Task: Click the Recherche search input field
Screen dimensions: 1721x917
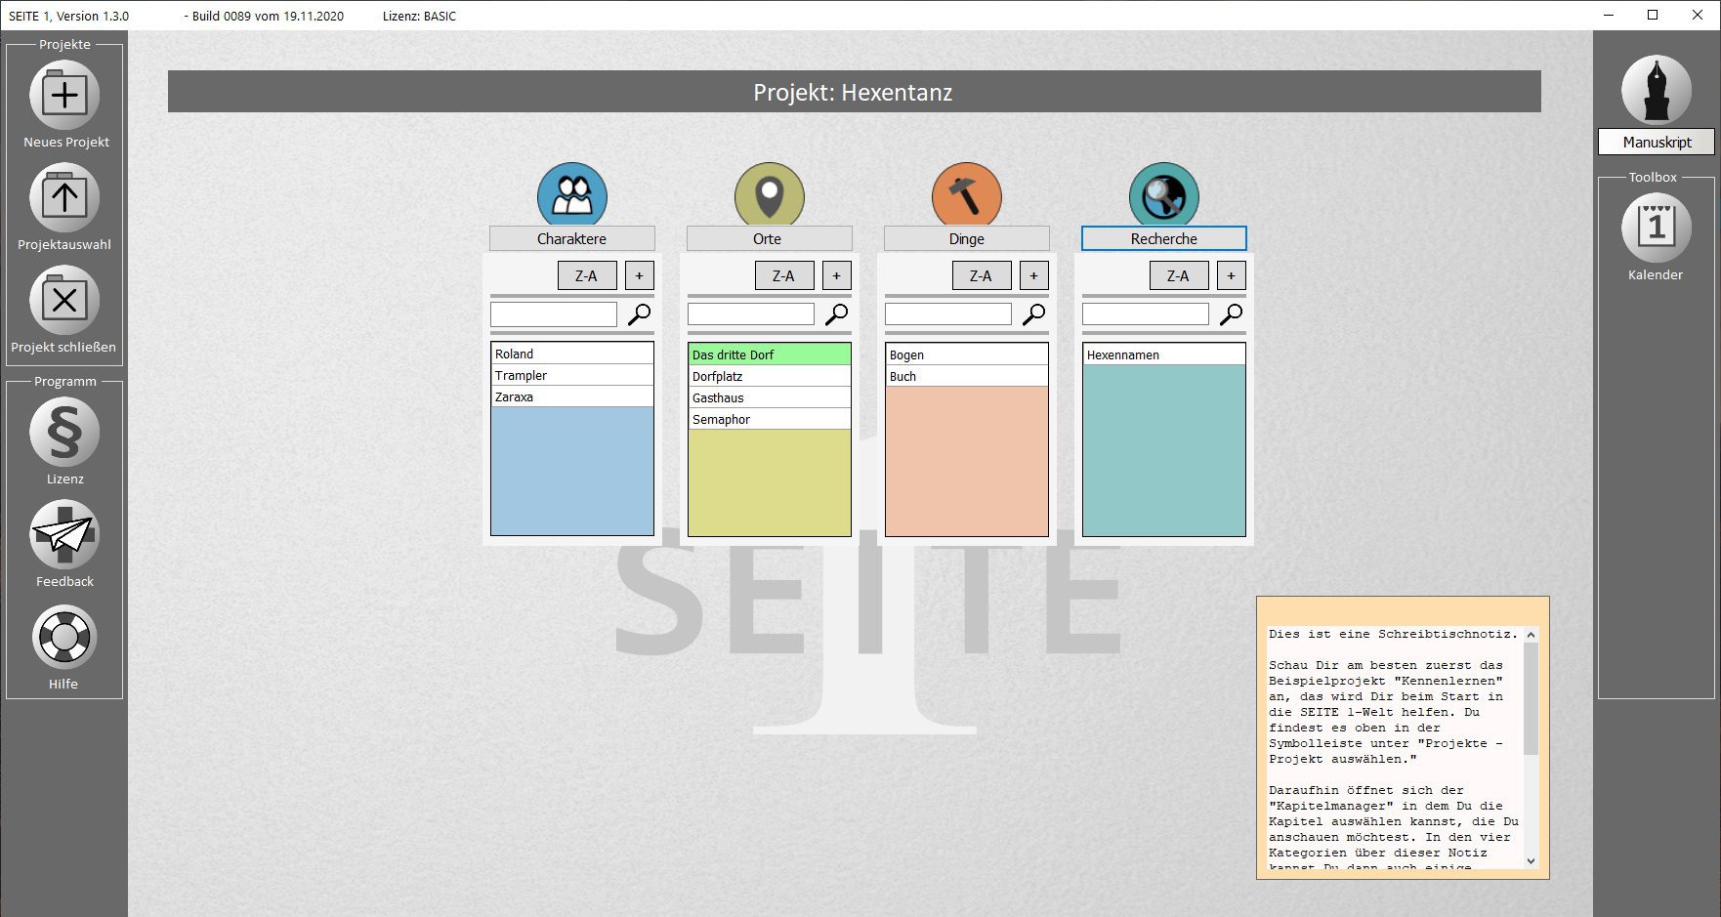Action: 1145,314
